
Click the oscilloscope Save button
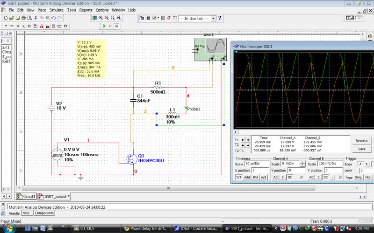click(361, 149)
